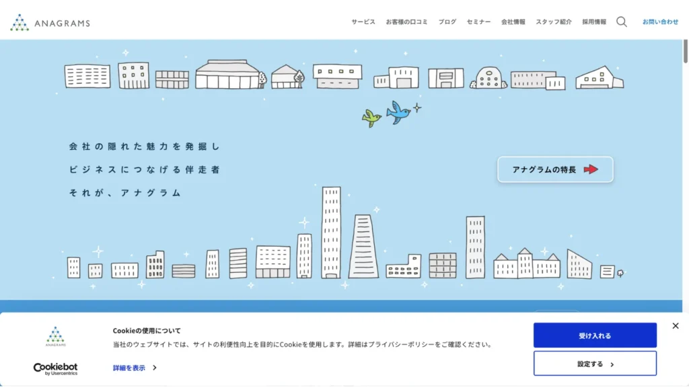The image size is (689, 387).
Task: Click the text それが、アナグラム
Action: coord(125,193)
